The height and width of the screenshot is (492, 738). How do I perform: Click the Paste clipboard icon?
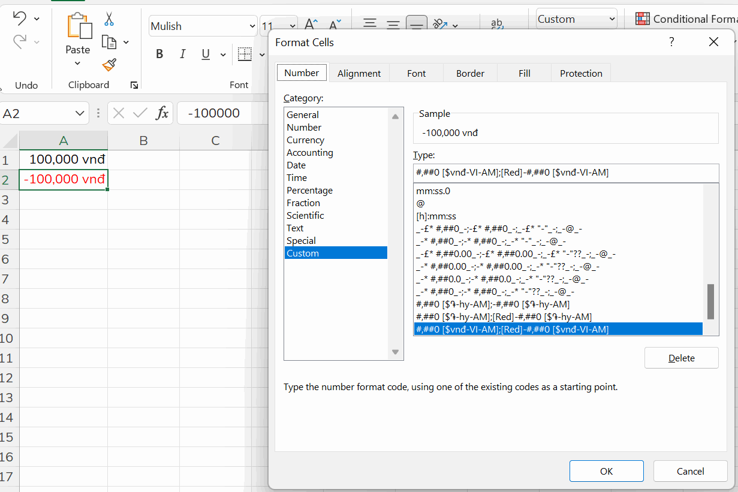click(x=79, y=27)
